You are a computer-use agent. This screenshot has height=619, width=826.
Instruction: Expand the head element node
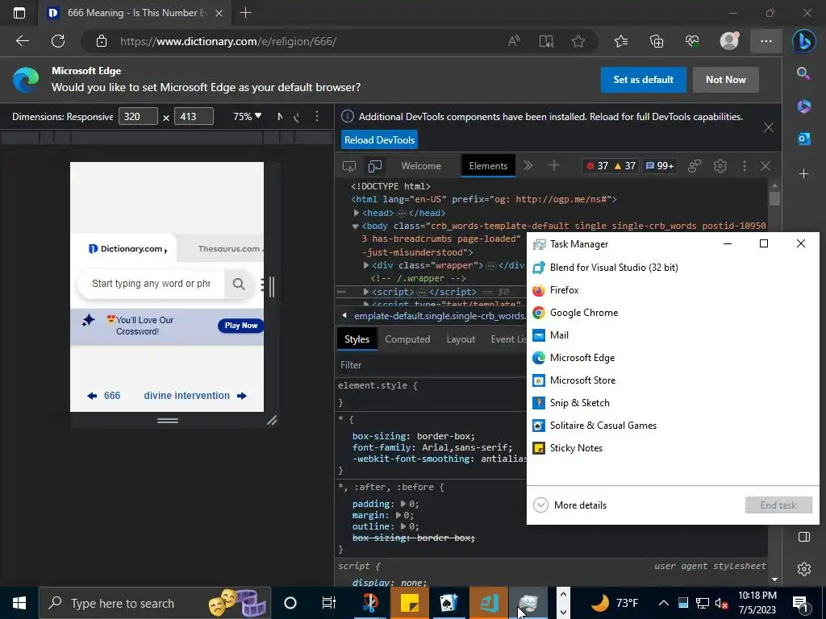(x=357, y=213)
